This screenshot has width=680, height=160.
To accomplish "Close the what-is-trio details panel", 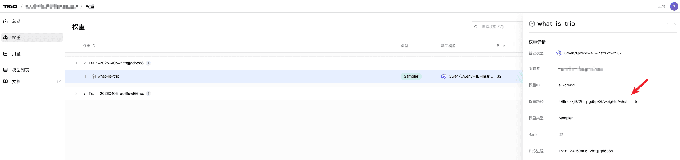I will [675, 24].
